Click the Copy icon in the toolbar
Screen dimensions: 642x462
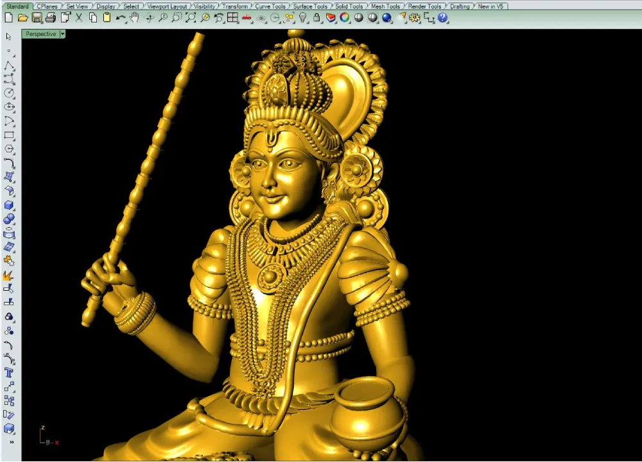93,17
